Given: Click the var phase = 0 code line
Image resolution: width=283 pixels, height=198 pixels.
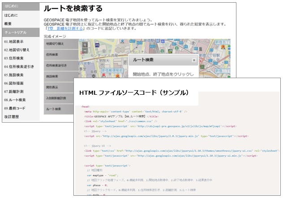Looking at the screenshot, I should click(x=97, y=185).
